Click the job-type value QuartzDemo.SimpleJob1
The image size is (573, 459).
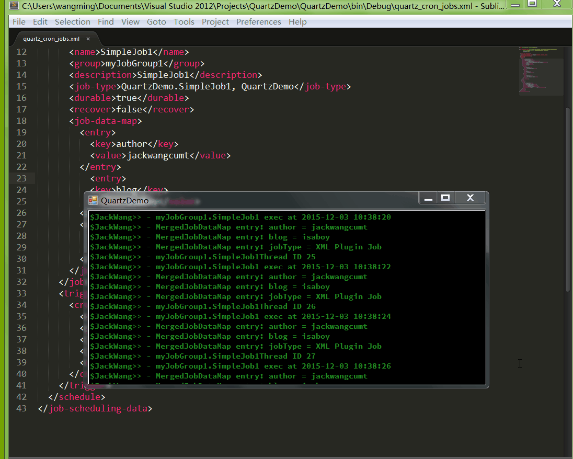(176, 87)
